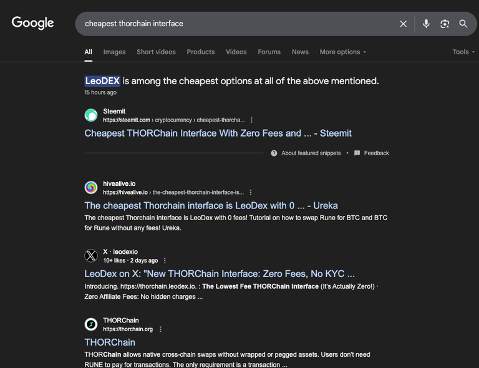
Task: Click the About featured snippets help icon
Action: [274, 153]
